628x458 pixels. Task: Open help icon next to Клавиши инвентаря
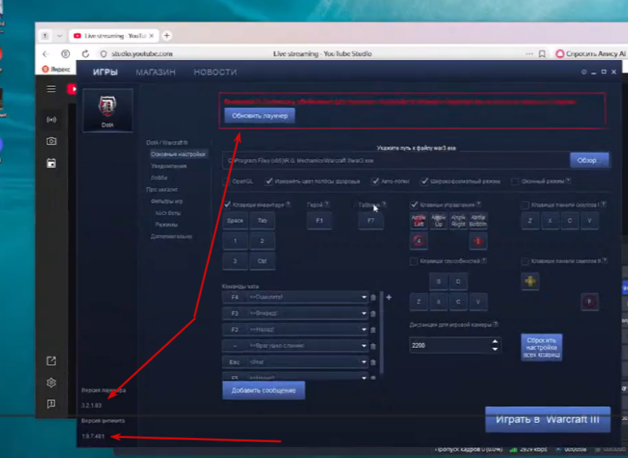[x=288, y=204]
